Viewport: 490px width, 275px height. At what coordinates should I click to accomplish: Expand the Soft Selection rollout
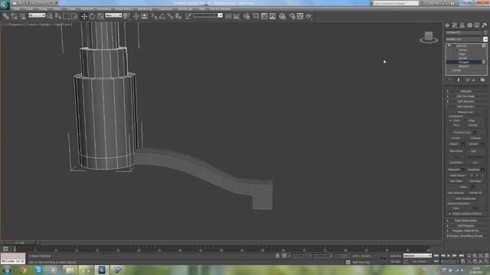[x=465, y=102]
